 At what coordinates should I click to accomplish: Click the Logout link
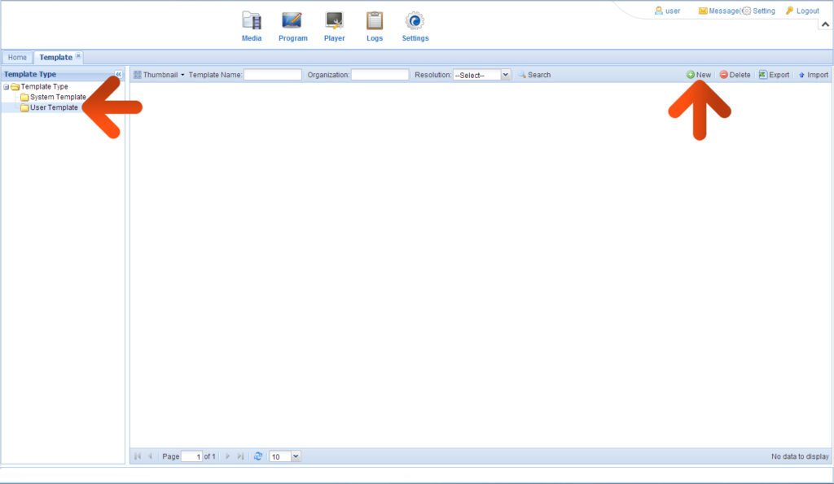[806, 11]
